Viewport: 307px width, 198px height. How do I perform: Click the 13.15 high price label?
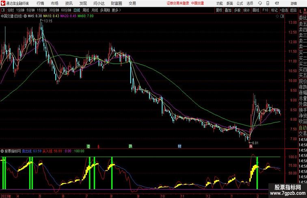48,21
